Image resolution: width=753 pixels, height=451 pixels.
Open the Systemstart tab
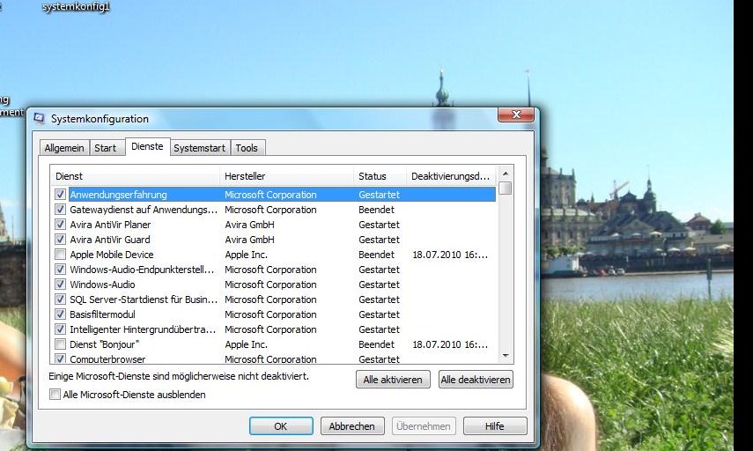coord(199,148)
